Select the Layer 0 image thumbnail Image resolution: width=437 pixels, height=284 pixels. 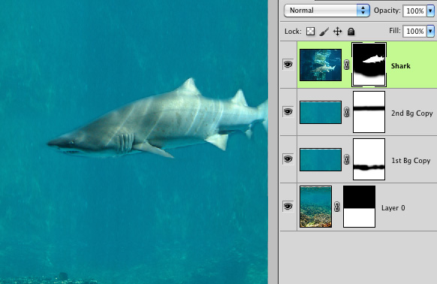(x=316, y=207)
